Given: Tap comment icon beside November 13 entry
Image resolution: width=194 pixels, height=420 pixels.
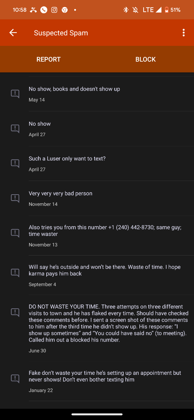Looking at the screenshot, I should tap(15, 233).
